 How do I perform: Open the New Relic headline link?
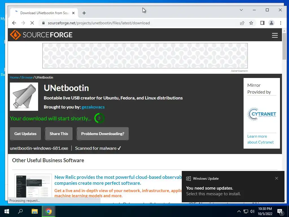(x=118, y=180)
